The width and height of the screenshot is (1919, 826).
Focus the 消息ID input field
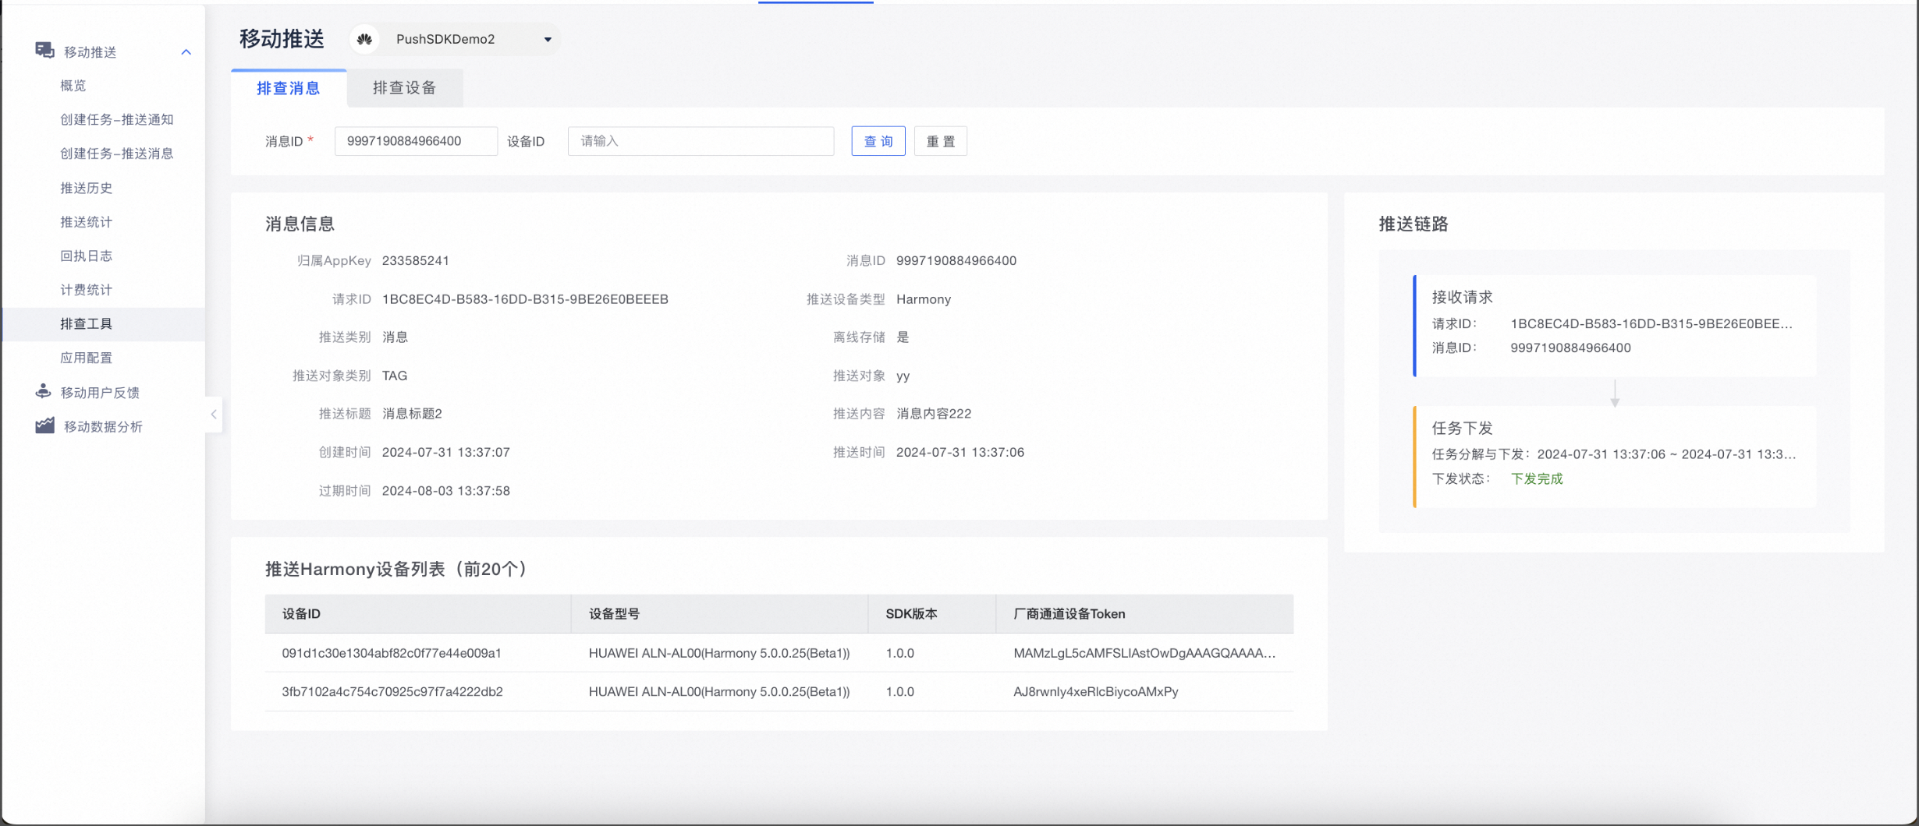click(x=416, y=141)
